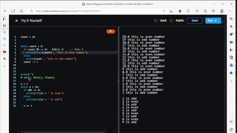Add a new vertical tab
The width and height of the screenshot is (237, 133).
4,66
